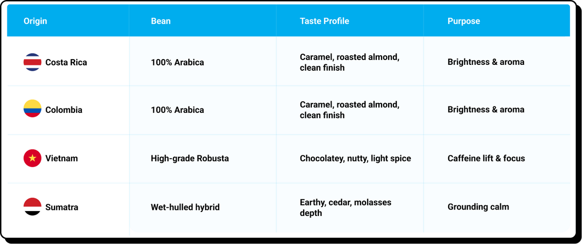
Task: Click the High-grade Robusta bean cell
Action: [x=190, y=158]
